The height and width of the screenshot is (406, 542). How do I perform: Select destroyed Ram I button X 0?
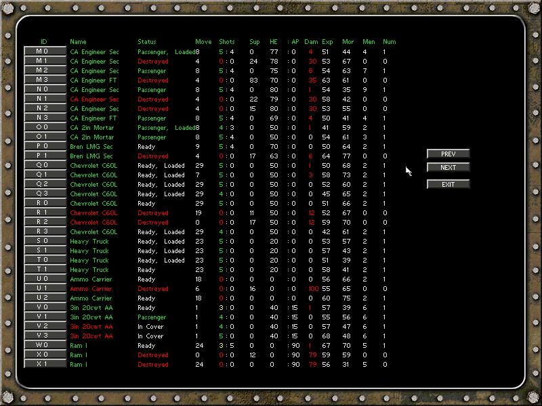pos(45,355)
